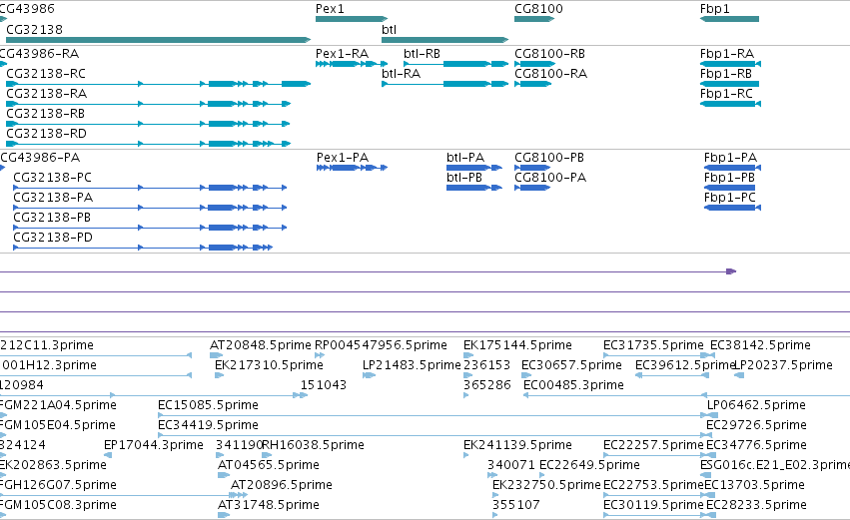This screenshot has width=850, height=520.
Task: Click EST EC30657.5prime
Action: click(571, 365)
